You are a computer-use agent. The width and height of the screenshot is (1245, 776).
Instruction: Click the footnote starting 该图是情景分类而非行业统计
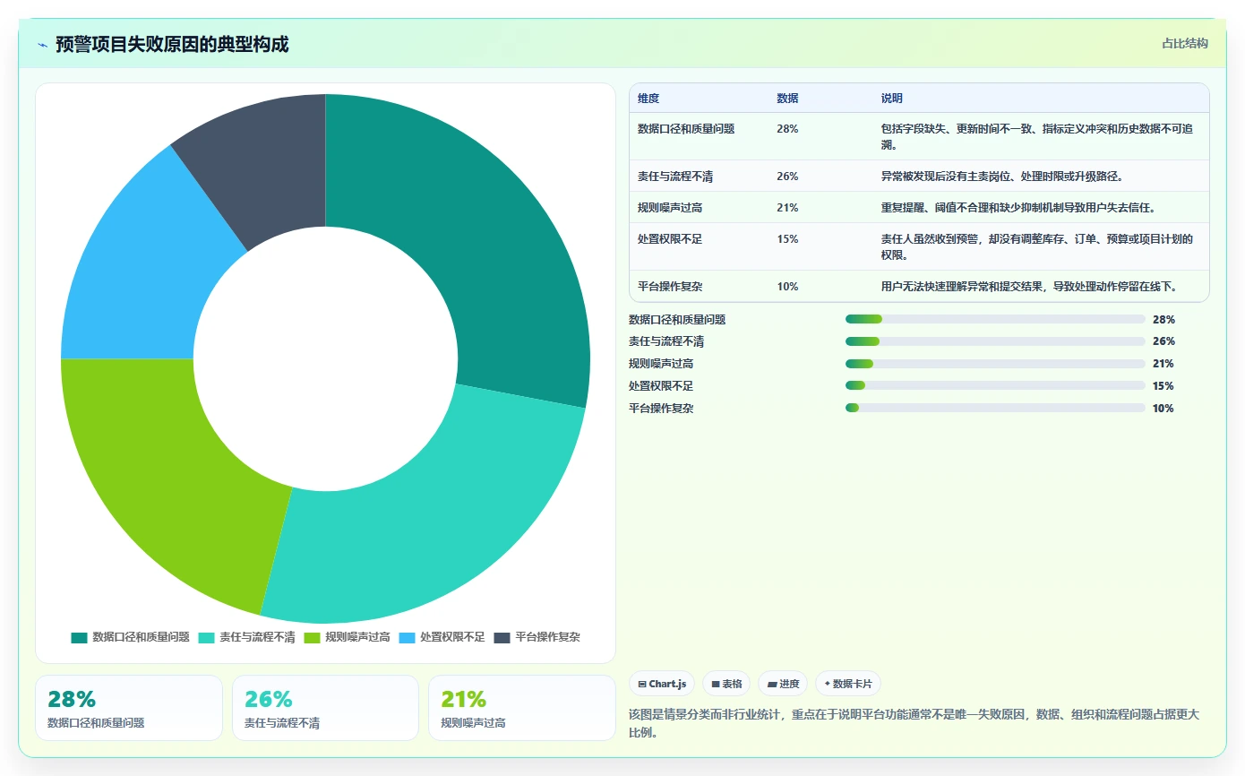click(914, 723)
